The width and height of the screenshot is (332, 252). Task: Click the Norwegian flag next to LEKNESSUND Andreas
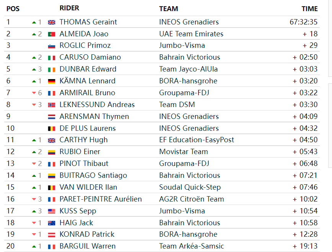(x=52, y=105)
